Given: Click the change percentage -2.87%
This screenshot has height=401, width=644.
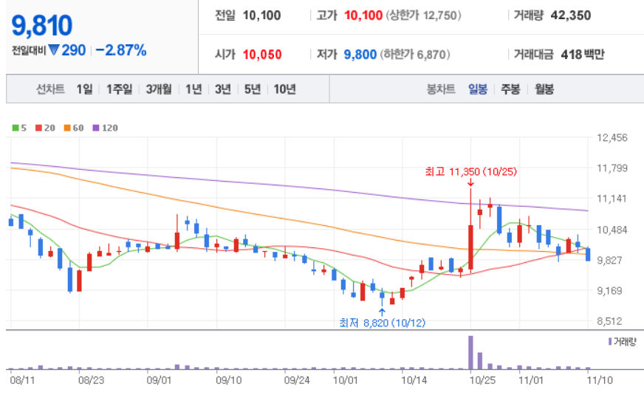Looking at the screenshot, I should [x=121, y=50].
